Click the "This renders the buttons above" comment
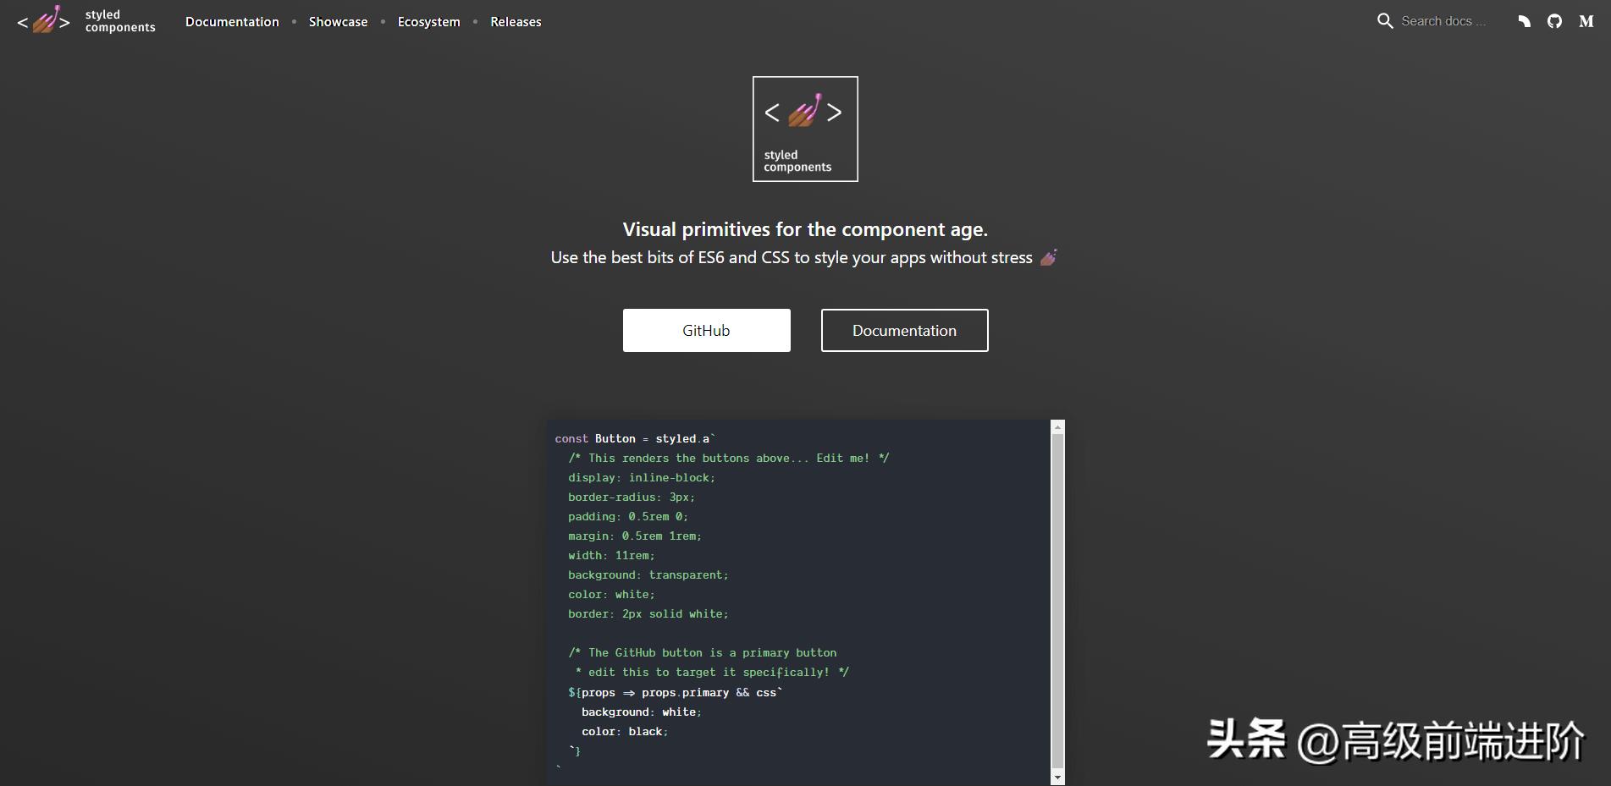The height and width of the screenshot is (786, 1611). click(729, 458)
